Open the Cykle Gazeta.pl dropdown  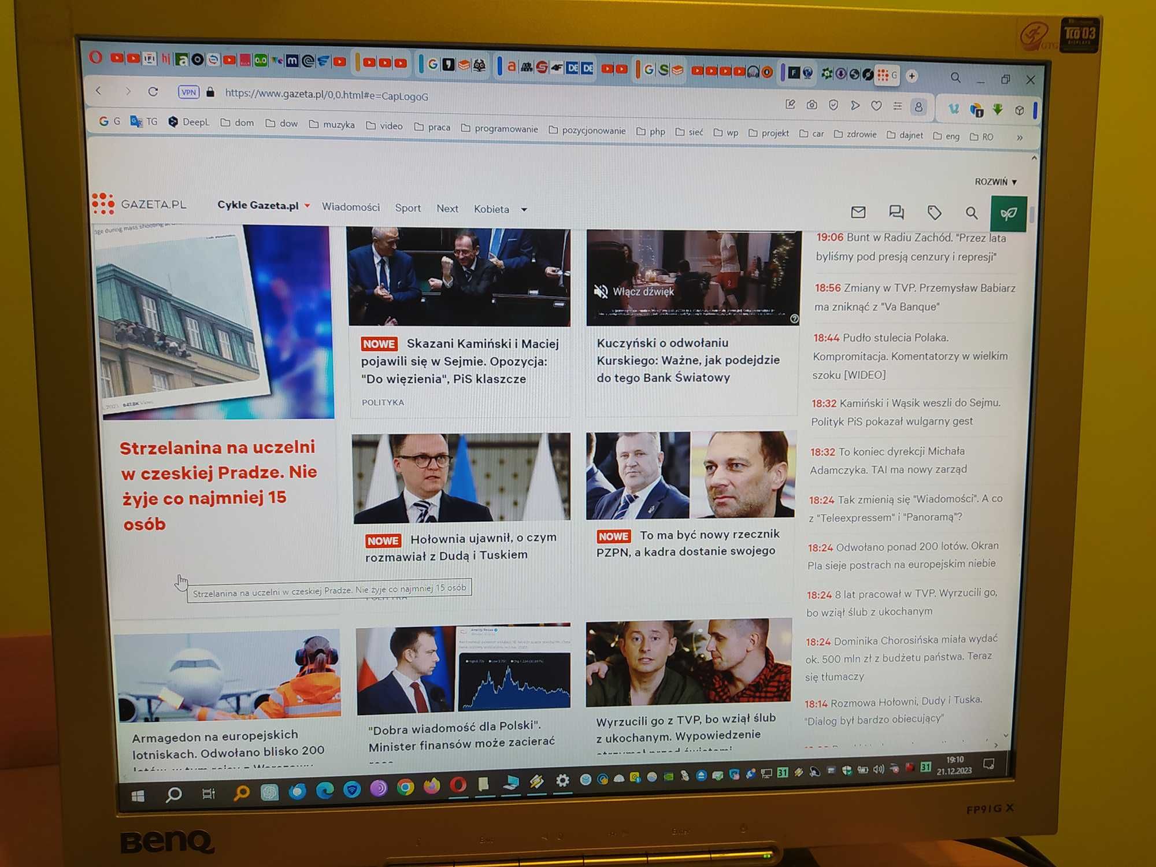(264, 205)
